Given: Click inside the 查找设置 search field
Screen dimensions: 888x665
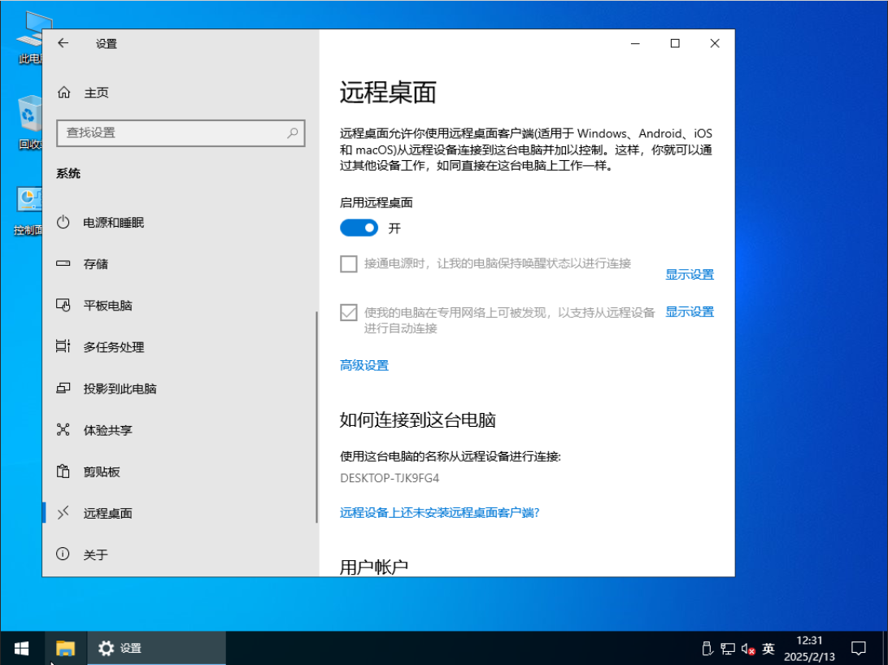Looking at the screenshot, I should pos(171,133).
